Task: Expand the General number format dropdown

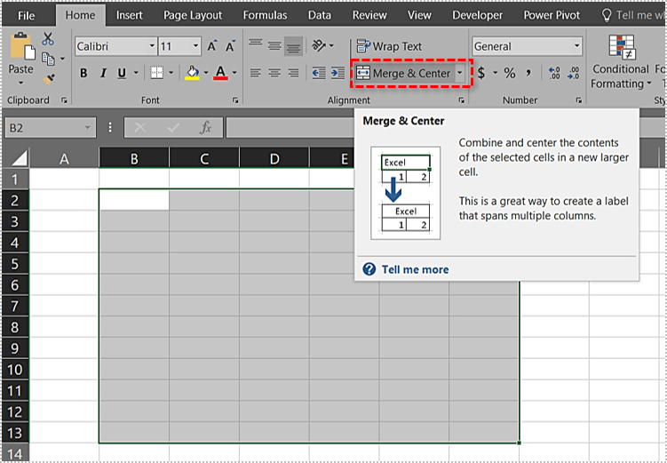Action: point(576,46)
